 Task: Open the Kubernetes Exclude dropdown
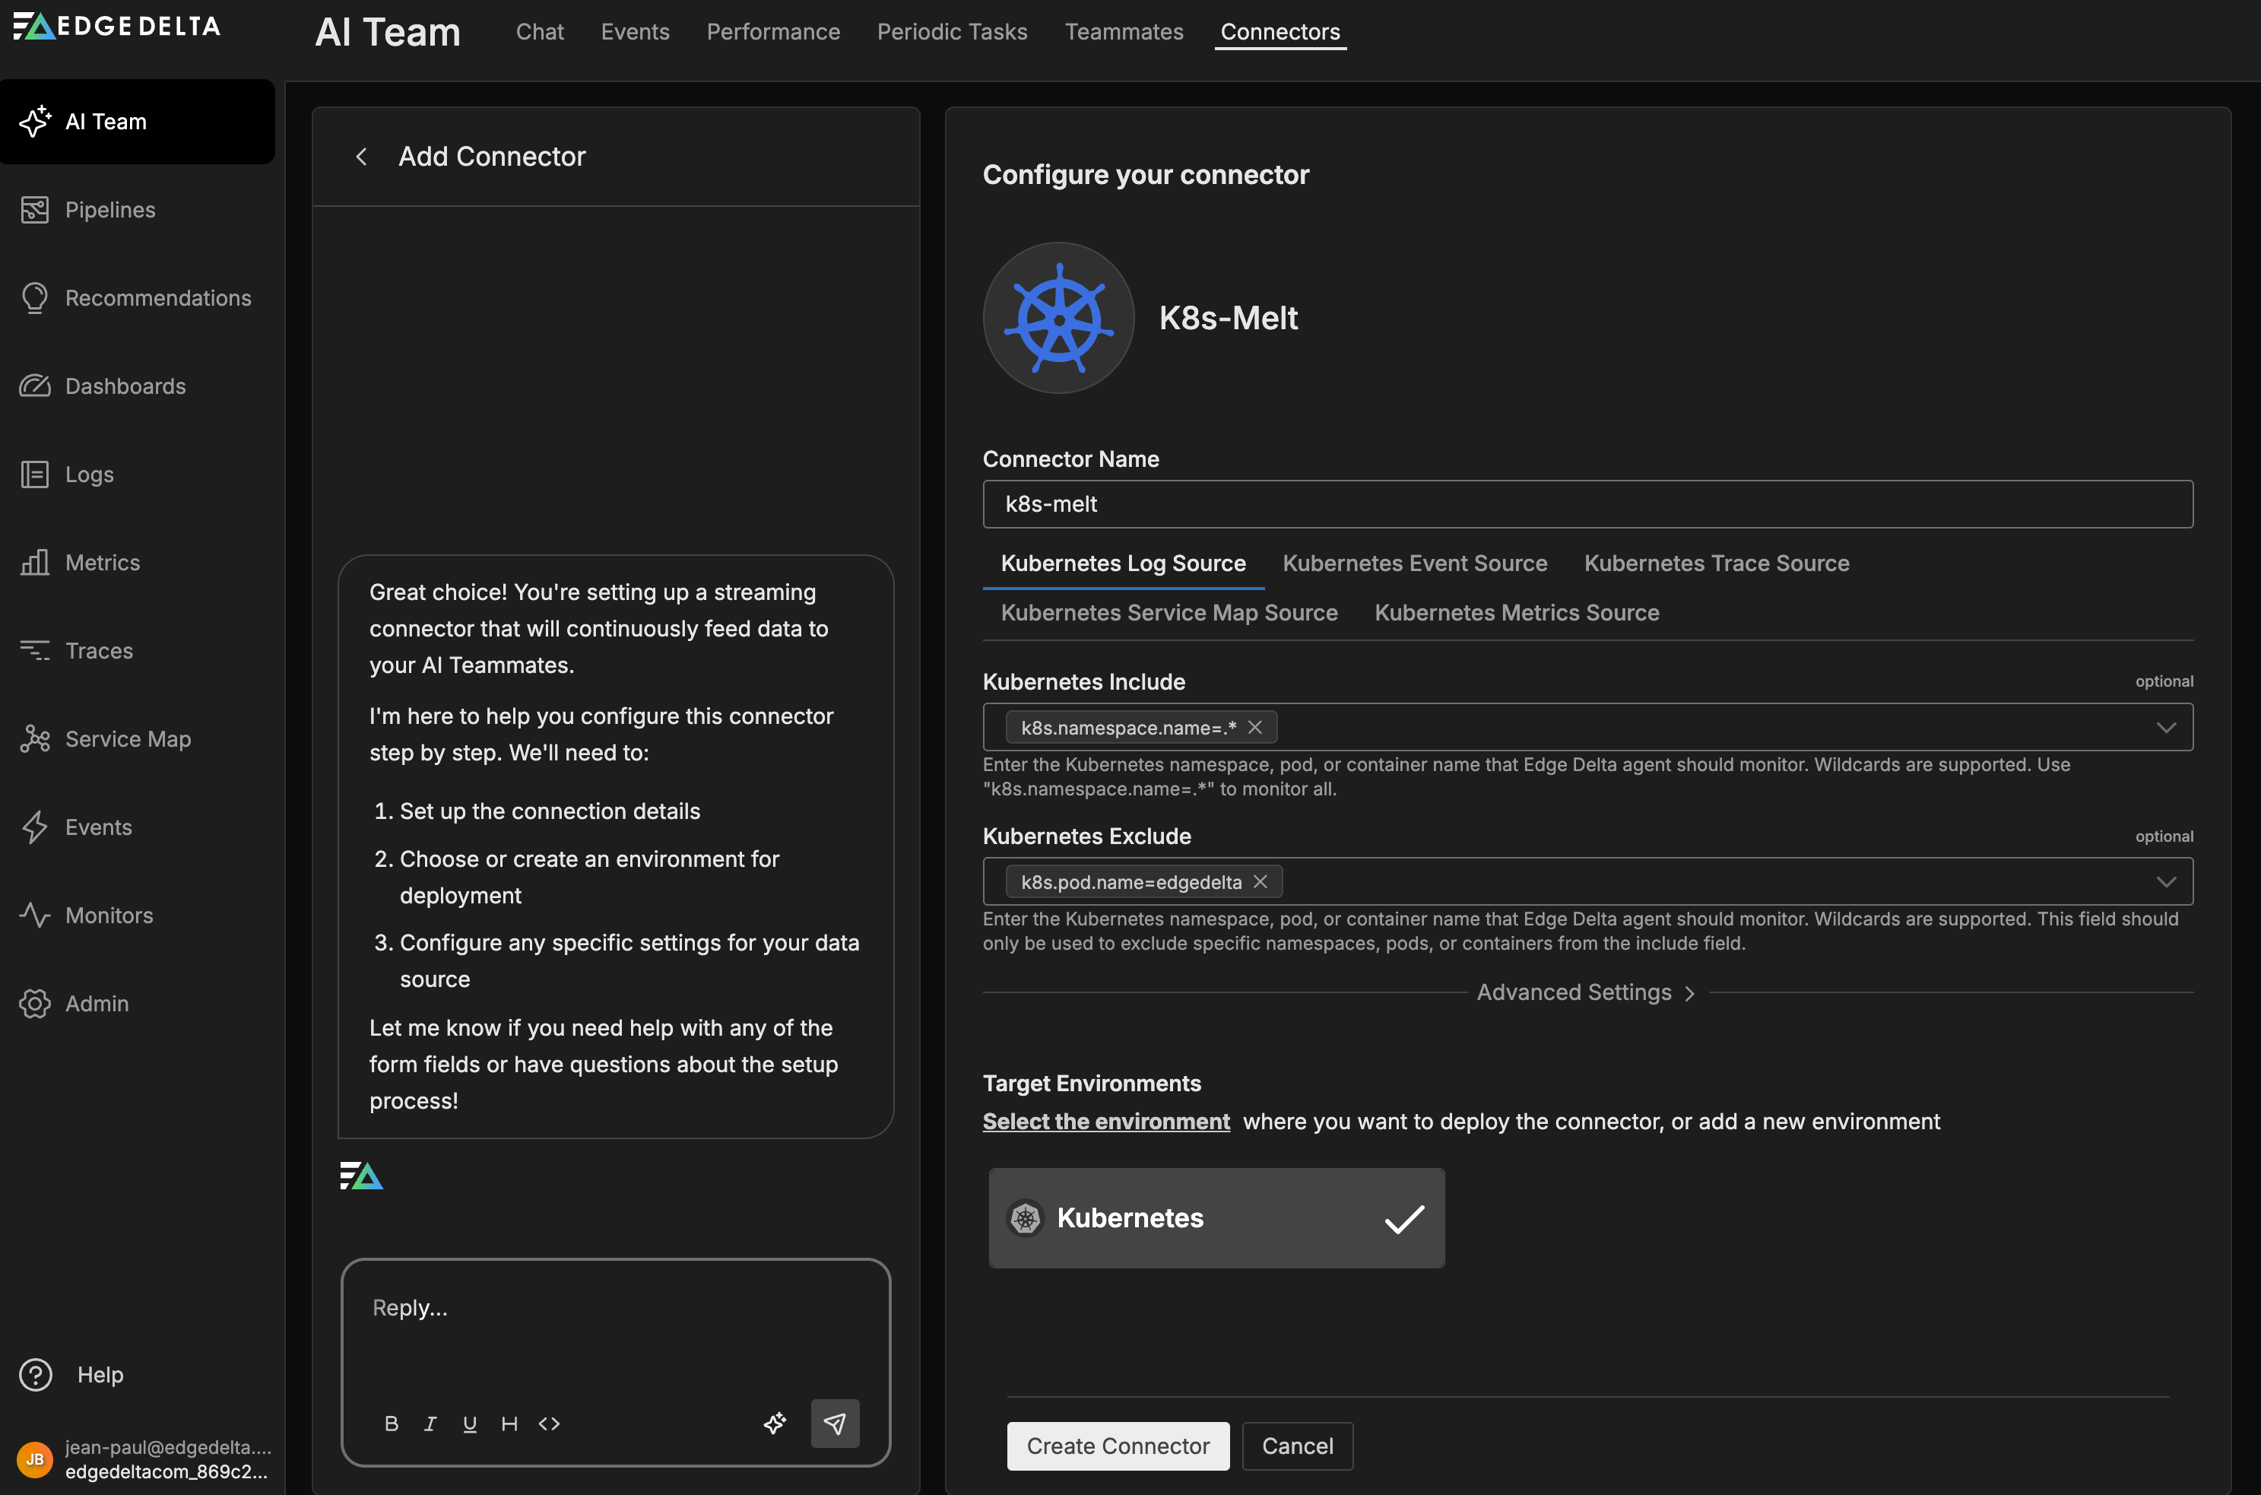(x=2167, y=881)
